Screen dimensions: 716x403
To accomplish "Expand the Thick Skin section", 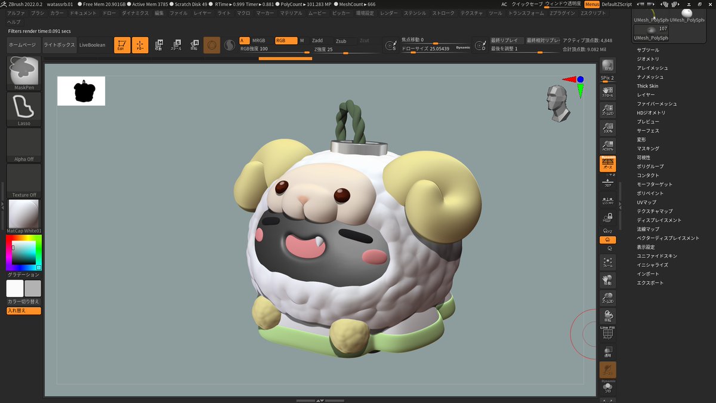I will pos(647,86).
